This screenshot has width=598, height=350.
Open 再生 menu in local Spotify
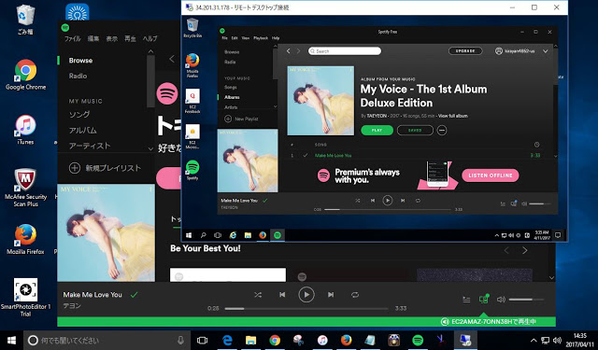(130, 38)
